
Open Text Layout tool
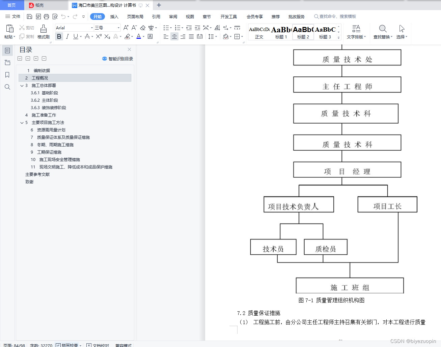point(356,29)
